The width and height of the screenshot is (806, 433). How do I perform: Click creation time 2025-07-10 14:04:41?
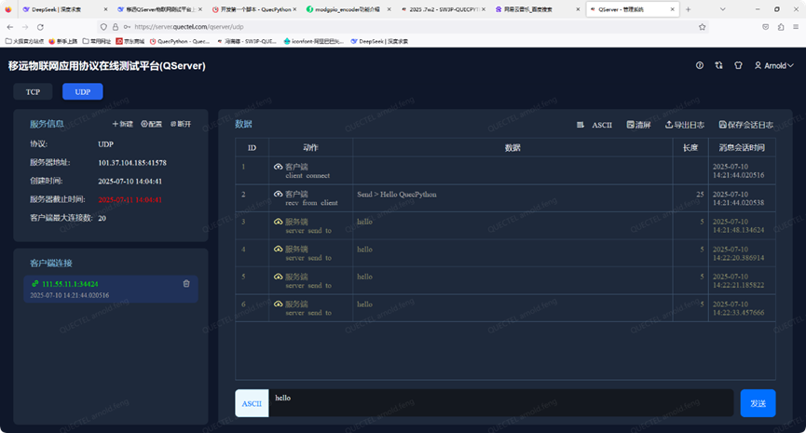130,182
